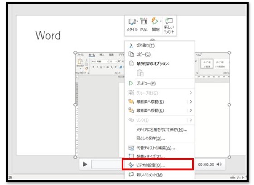This screenshot has width=254, height=185.
Task: Expand Send to Back submenu arrow
Action: [x=191, y=110]
